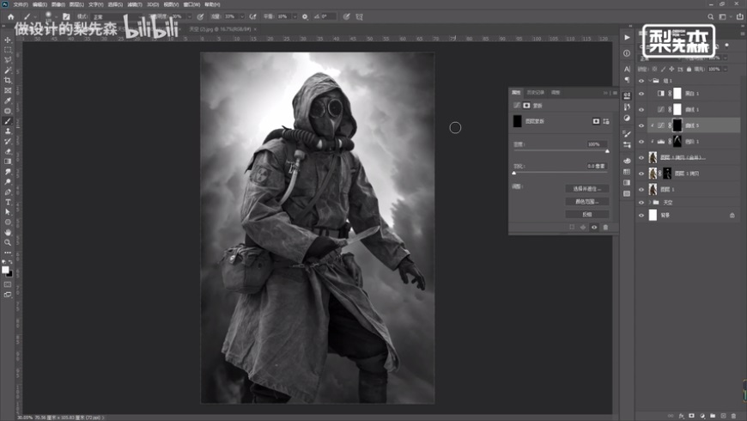The height and width of the screenshot is (421, 747).
Task: Select the Magic Wand tool
Action: pos(8,70)
